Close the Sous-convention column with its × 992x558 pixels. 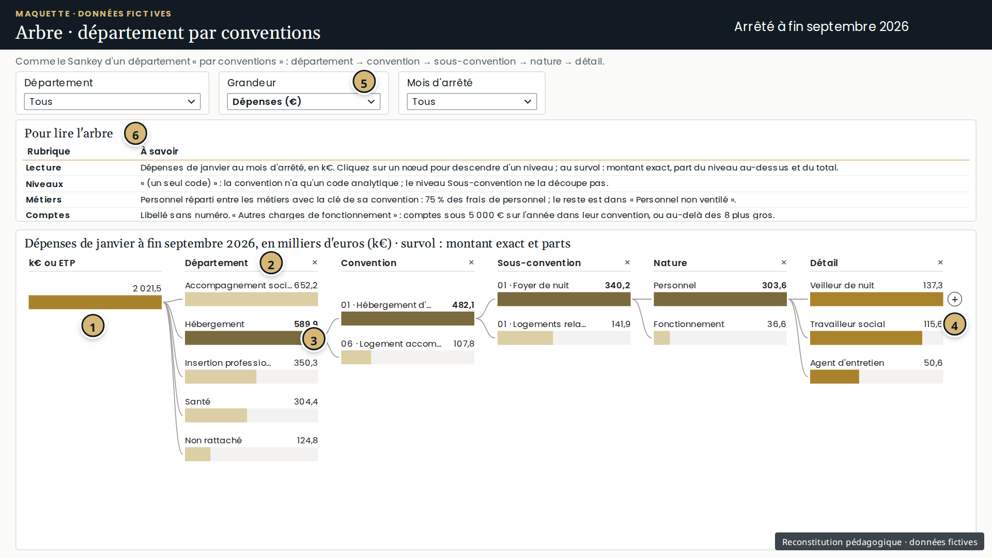click(x=627, y=262)
